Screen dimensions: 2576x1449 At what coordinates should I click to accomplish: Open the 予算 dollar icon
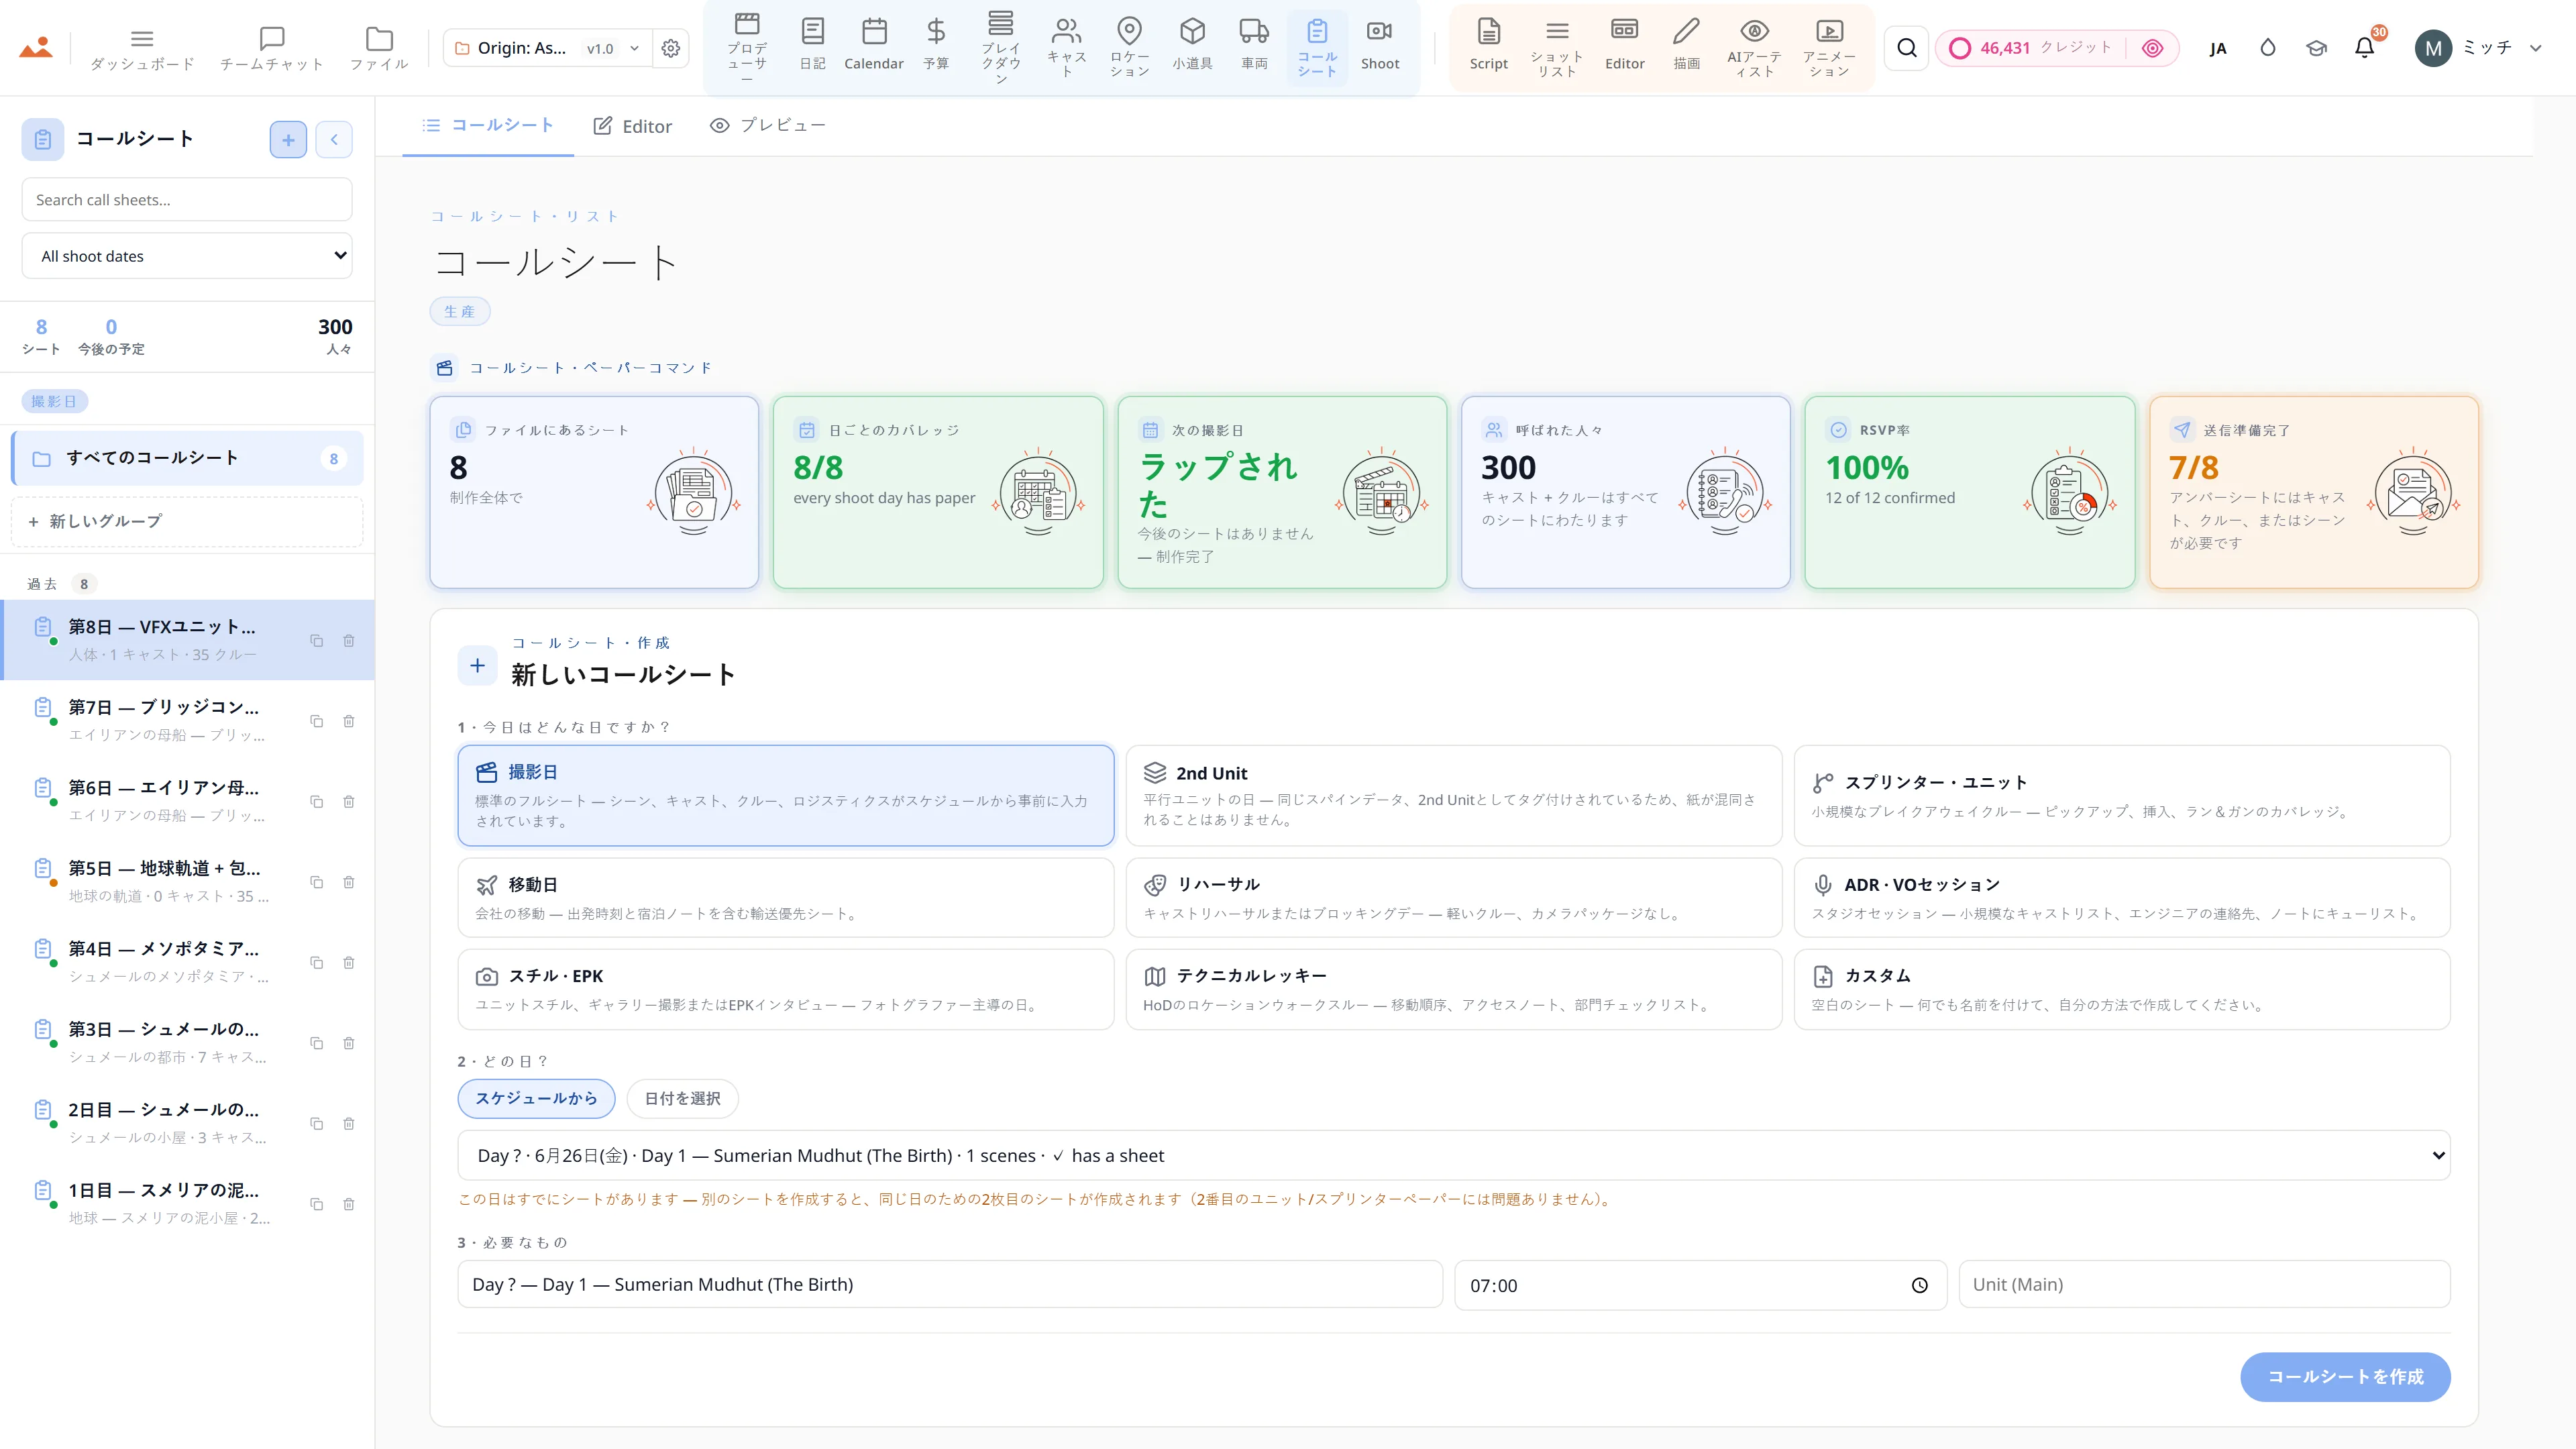(936, 31)
